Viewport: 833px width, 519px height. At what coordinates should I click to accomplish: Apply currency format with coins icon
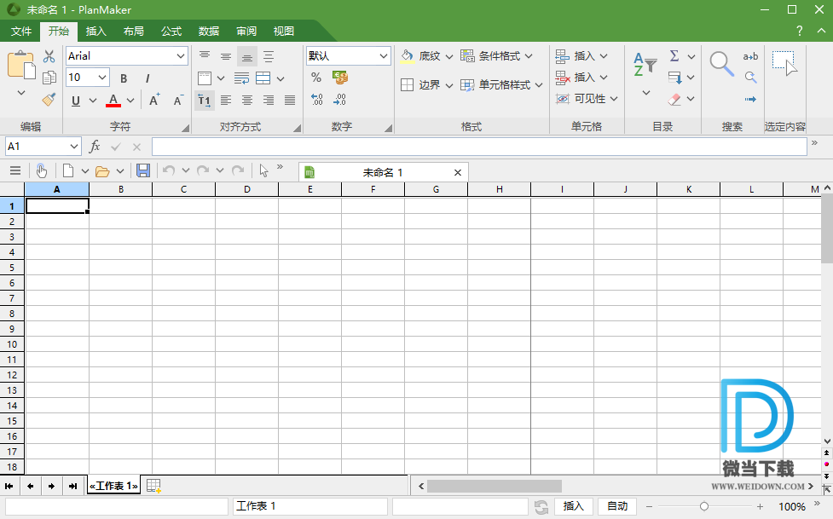click(340, 78)
